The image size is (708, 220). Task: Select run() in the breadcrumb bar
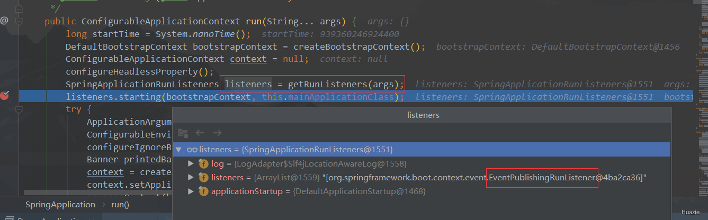pyautogui.click(x=120, y=205)
